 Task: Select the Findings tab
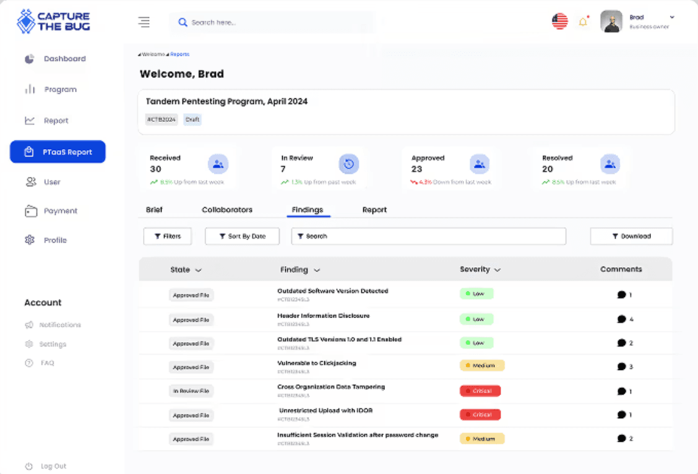coord(308,210)
